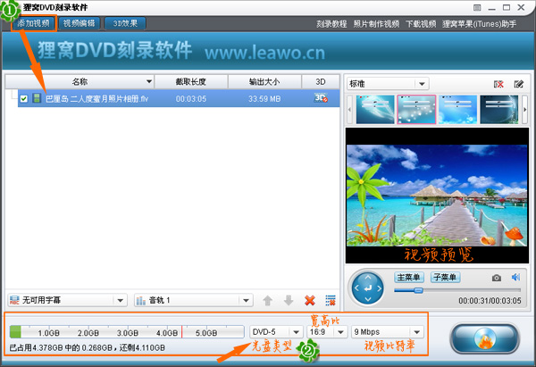This screenshot has width=536, height=367.
Task: Click the 3D icon on the video row
Action: point(321,98)
